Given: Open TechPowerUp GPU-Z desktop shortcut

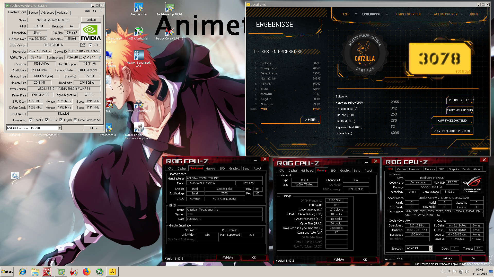Looking at the screenshot, I should pyautogui.click(x=169, y=9).
